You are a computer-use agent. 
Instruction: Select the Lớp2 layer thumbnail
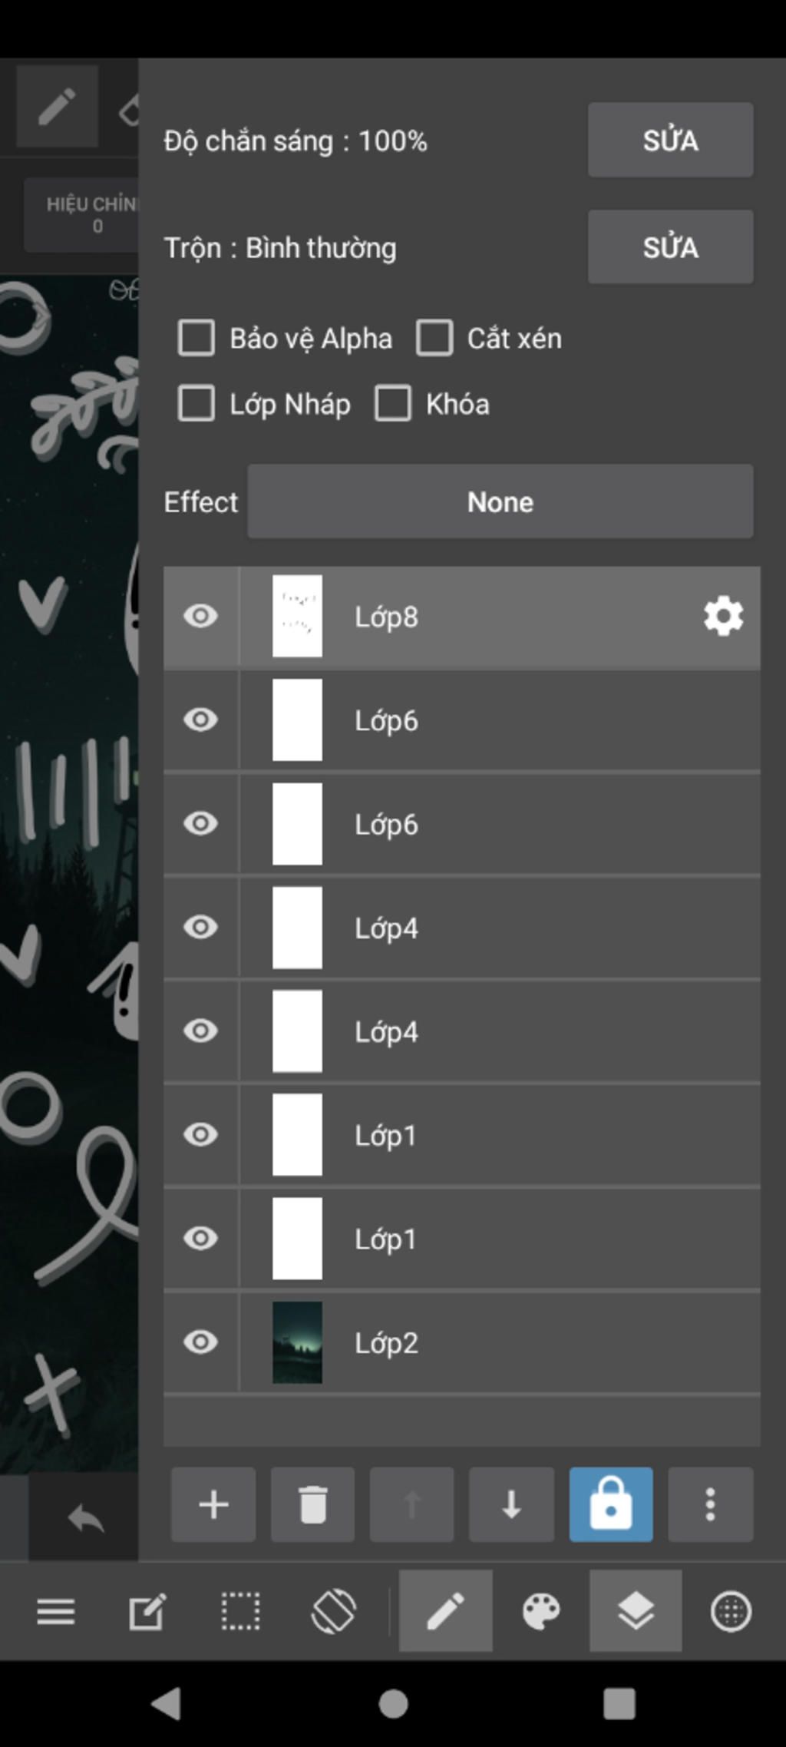(297, 1342)
